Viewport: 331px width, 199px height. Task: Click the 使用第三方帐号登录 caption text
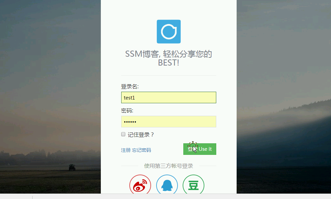[x=169, y=166]
